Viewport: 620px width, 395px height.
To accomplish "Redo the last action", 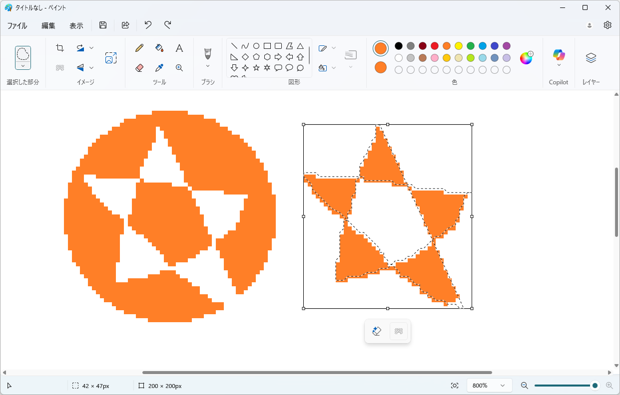I will (x=168, y=25).
